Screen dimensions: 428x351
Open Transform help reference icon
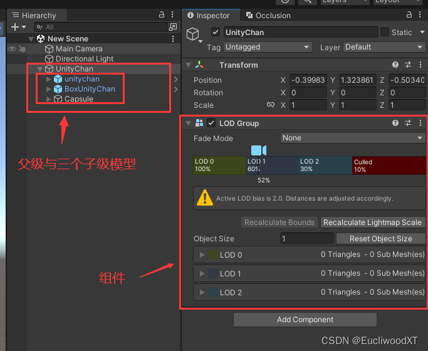coord(395,65)
